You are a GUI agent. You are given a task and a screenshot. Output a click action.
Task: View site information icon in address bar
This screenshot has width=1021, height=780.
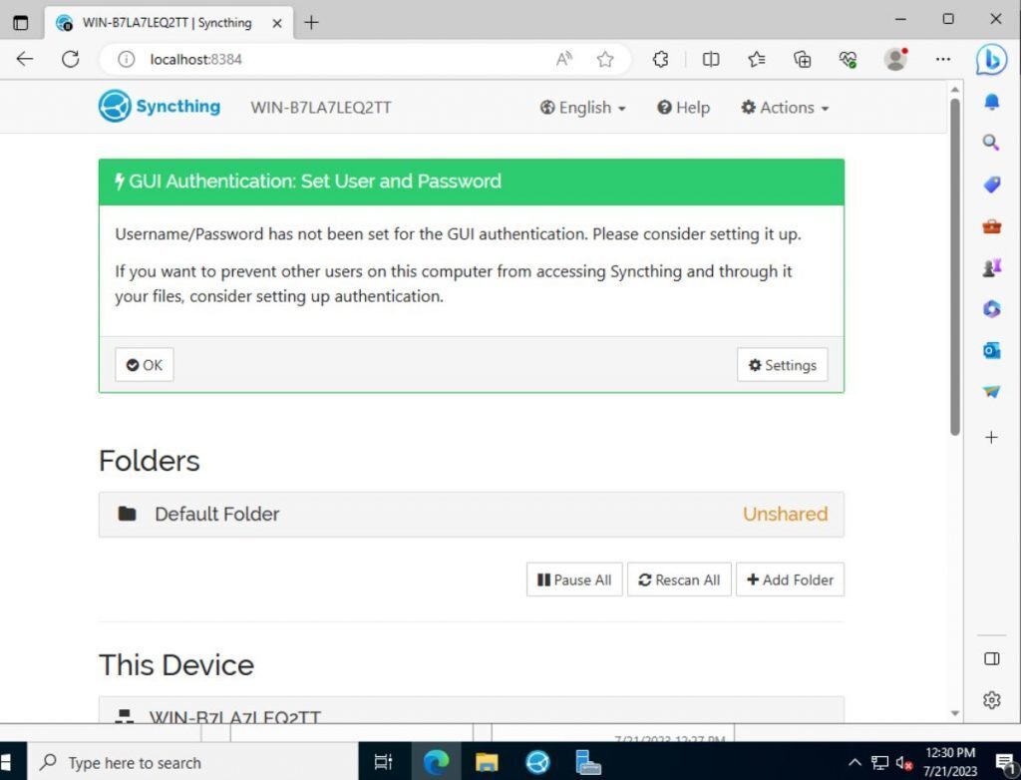point(127,59)
